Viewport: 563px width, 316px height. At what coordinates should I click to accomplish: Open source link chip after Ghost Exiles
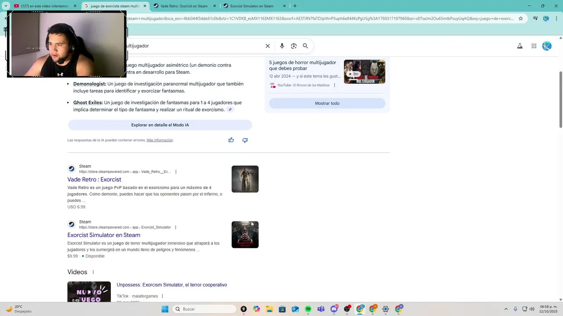pos(230,110)
